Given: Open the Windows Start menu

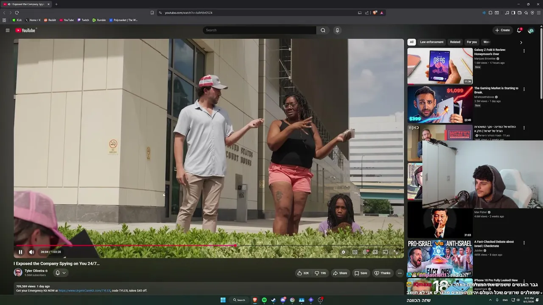Looking at the screenshot, I should 223,300.
